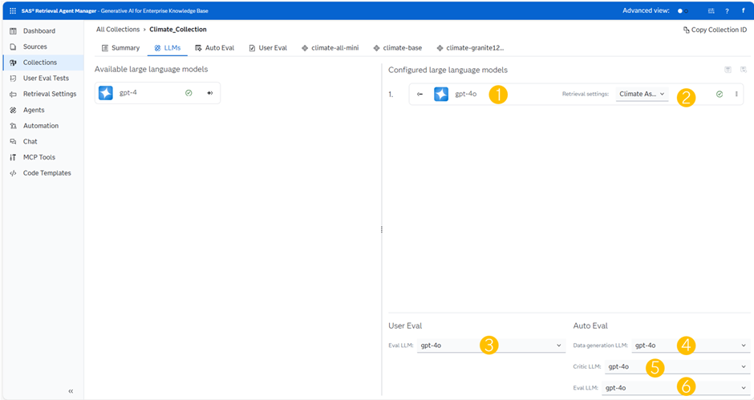
Task: Open the application launcher grid icon
Action: click(x=13, y=10)
